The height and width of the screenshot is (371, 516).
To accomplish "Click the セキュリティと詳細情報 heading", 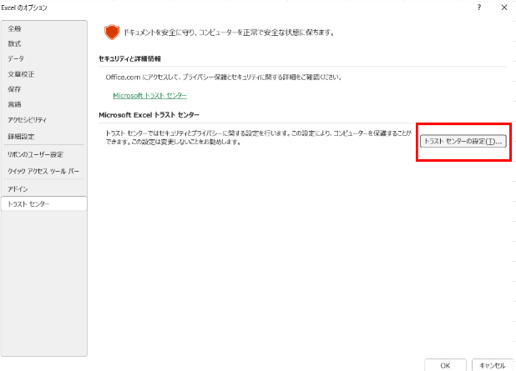I will pos(129,59).
